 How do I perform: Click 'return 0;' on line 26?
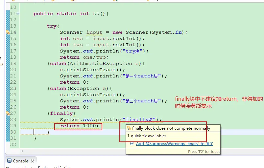[x=74, y=107]
